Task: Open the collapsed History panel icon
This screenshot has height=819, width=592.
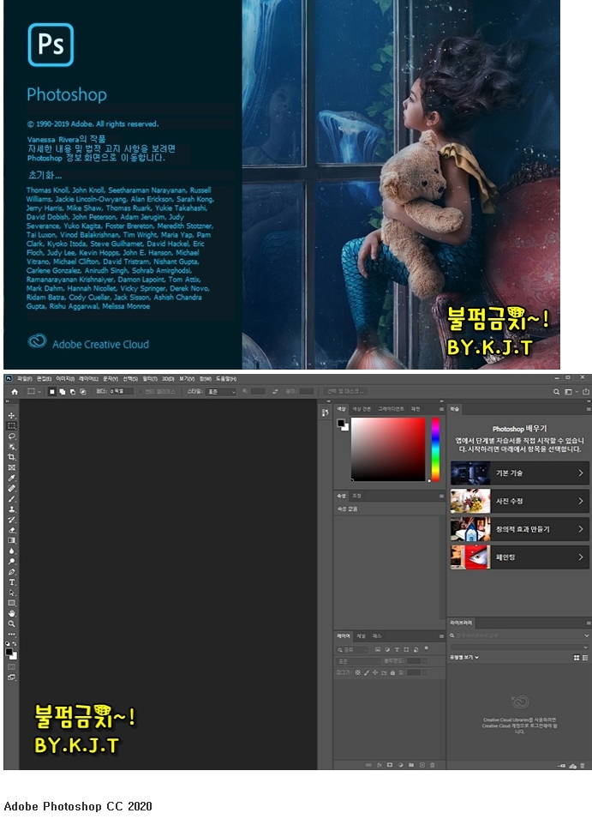Action: (326, 413)
